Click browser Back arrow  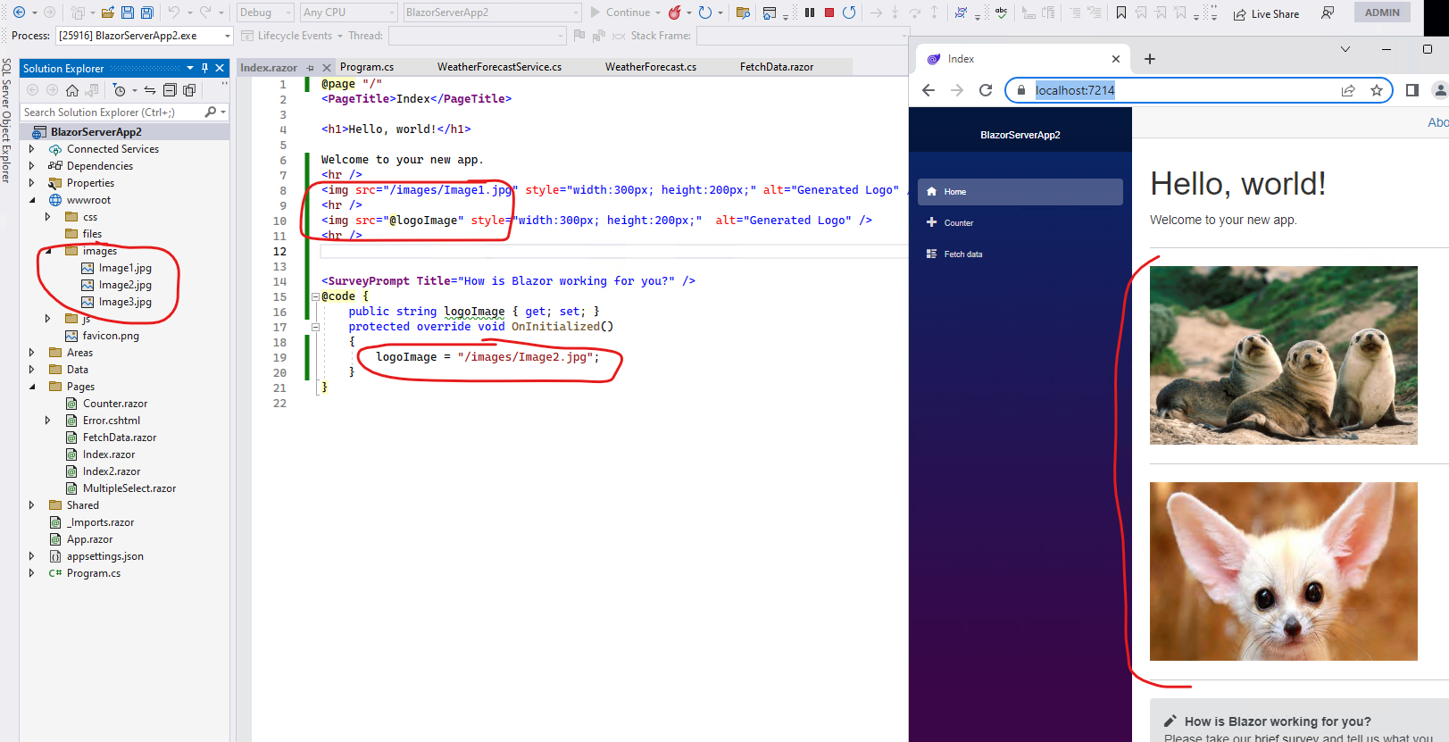tap(929, 90)
